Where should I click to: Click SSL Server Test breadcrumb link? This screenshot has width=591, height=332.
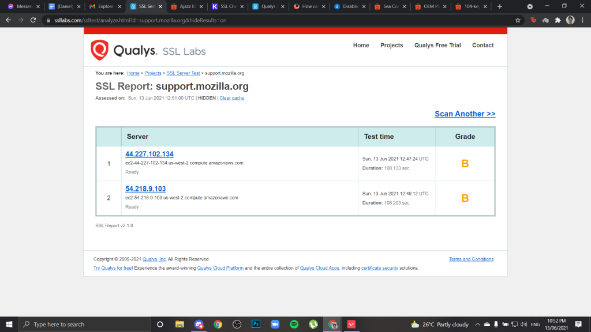coord(183,73)
